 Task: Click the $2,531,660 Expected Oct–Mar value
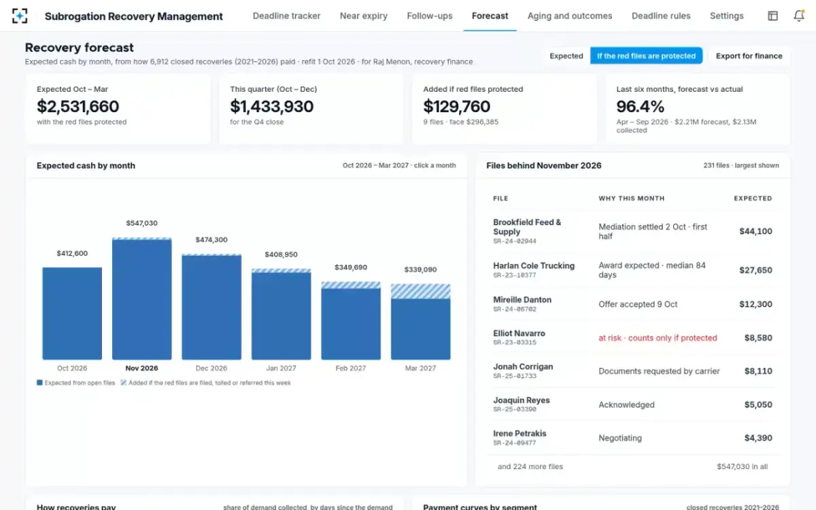click(78, 107)
